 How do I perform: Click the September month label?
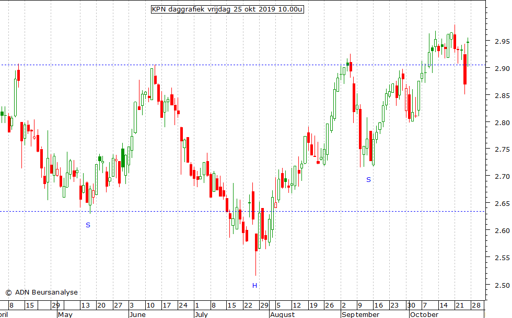pos(360,314)
